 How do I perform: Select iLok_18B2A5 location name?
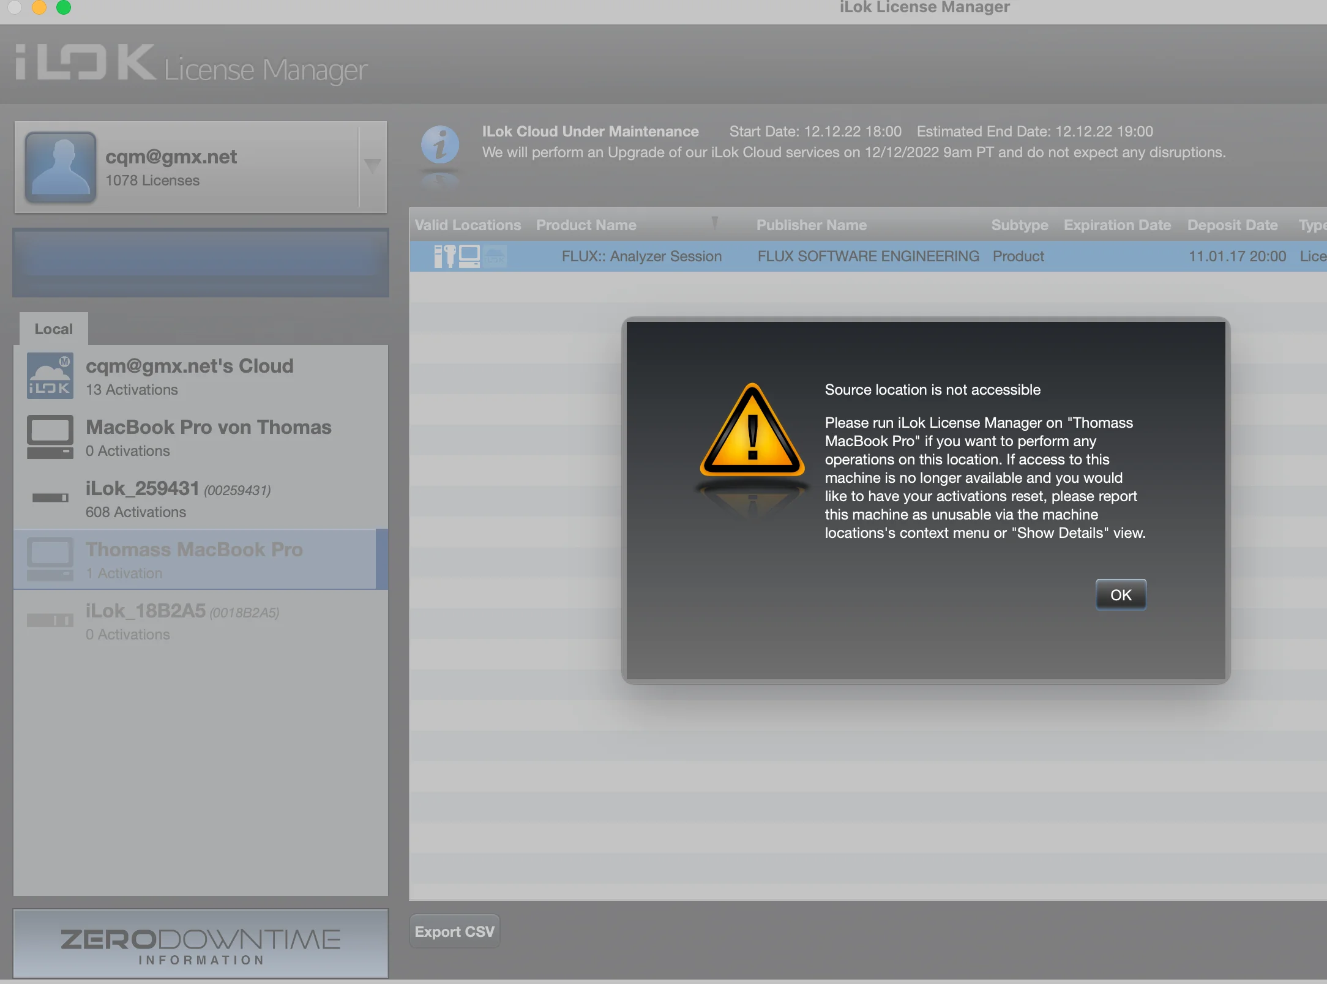(x=146, y=611)
